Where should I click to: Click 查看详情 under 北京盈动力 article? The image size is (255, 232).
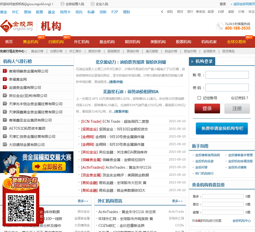pos(116,82)
